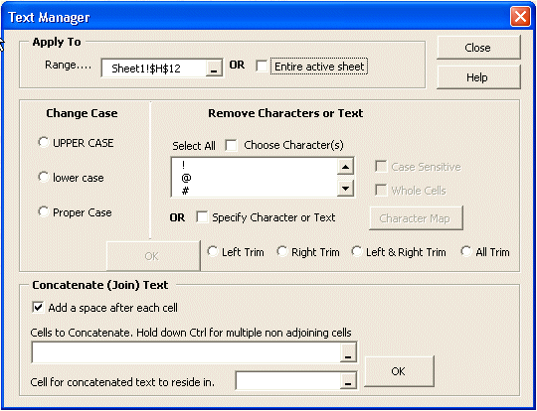The image size is (537, 411).
Task: Click the Range collapse-dialog icon
Action: pos(214,68)
